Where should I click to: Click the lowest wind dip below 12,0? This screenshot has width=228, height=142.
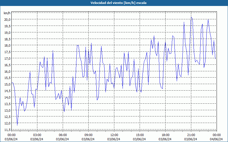tap(17, 125)
